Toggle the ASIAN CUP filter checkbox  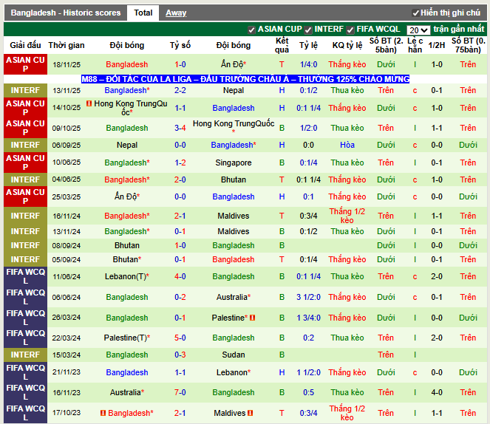pos(252,30)
